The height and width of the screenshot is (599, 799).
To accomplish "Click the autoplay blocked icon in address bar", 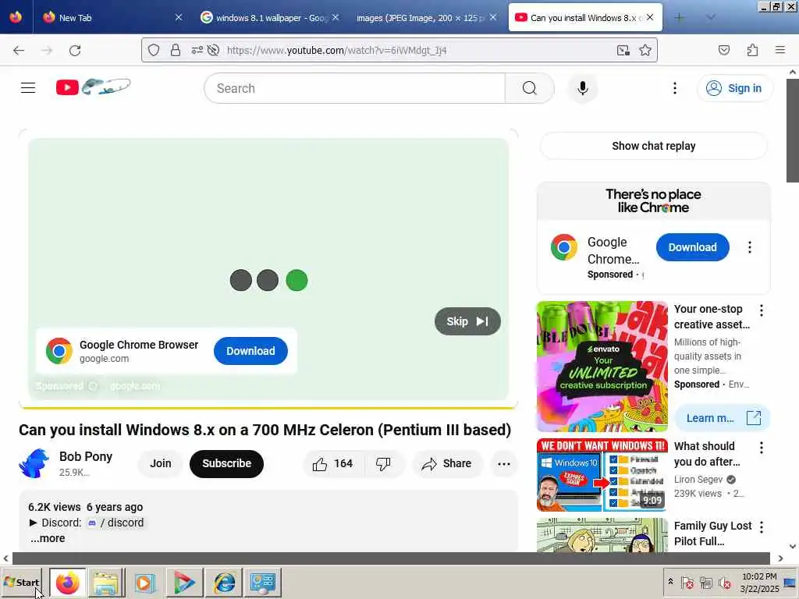I will pos(213,50).
